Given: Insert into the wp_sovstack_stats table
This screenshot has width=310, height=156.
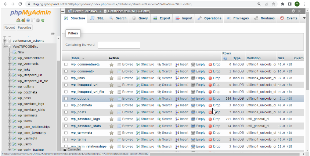Looking at the screenshot, I should 182,126.
